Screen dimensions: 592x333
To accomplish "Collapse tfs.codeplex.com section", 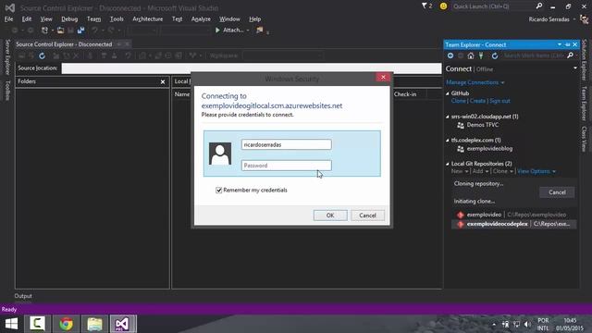I will point(448,140).
